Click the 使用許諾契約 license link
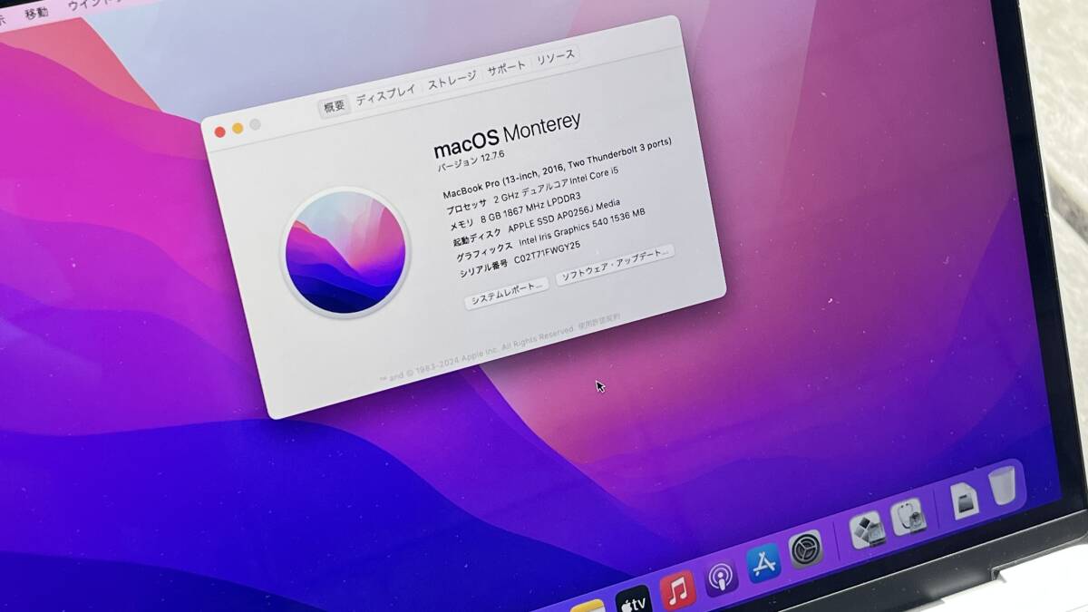1088x612 pixels. click(x=599, y=321)
